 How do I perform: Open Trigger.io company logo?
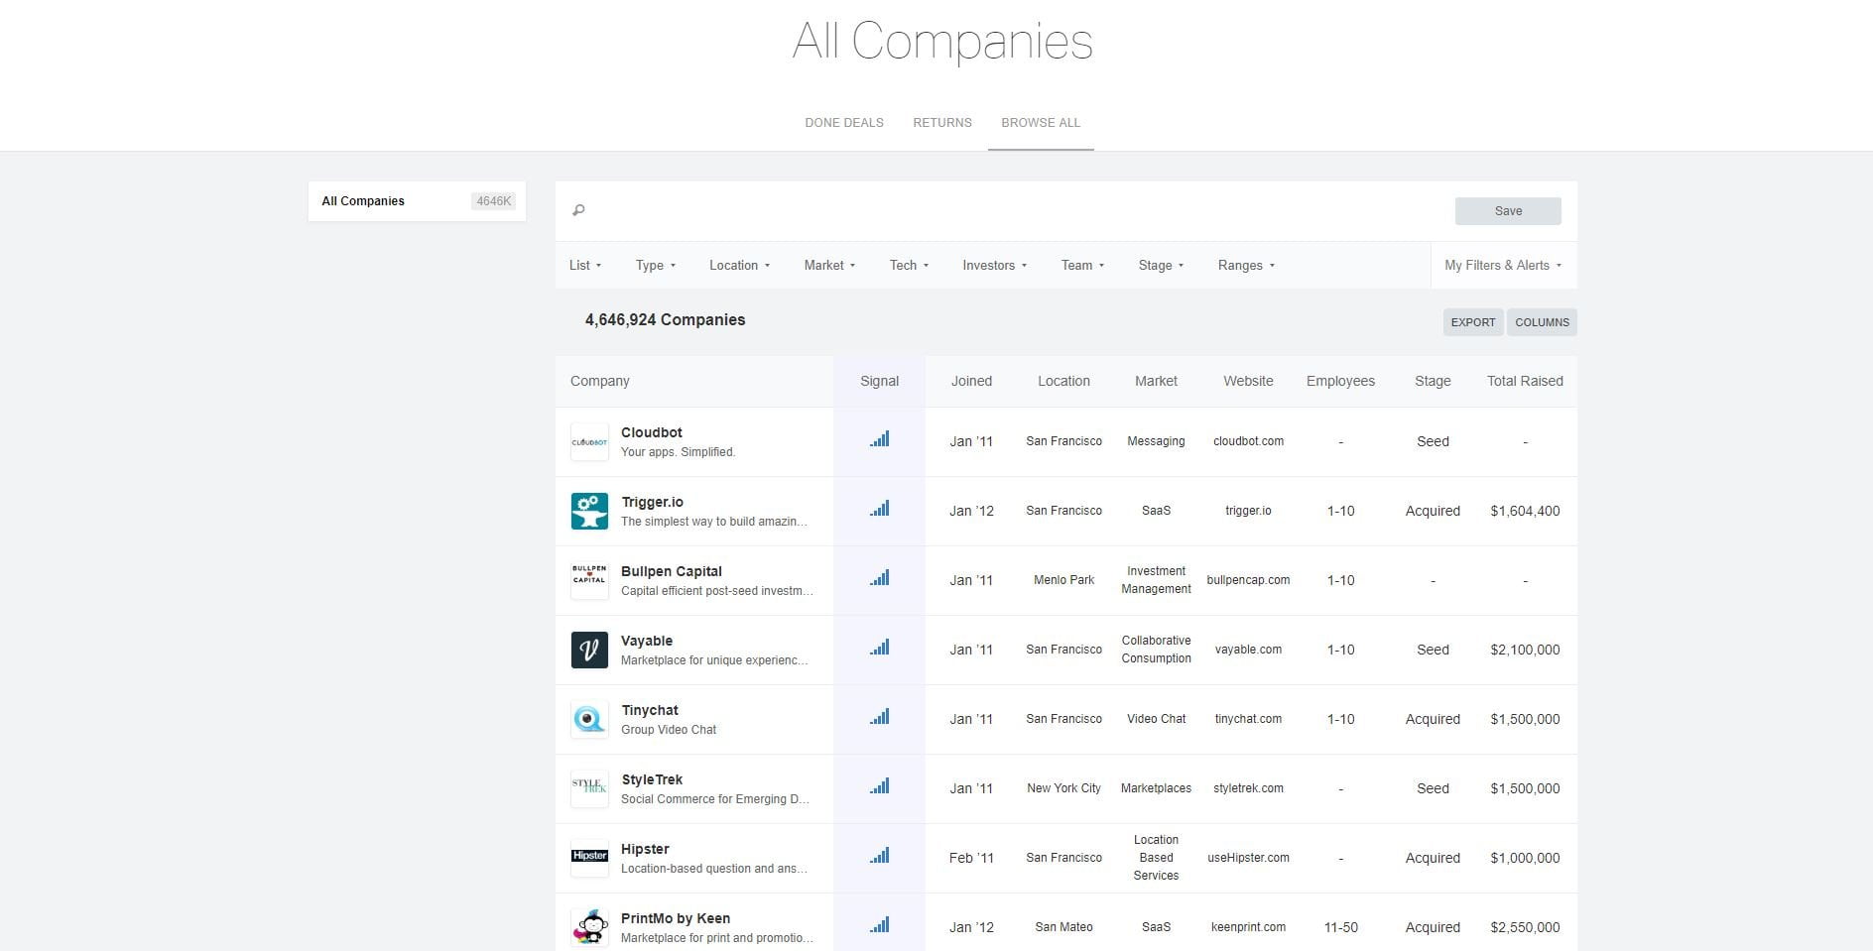[589, 512]
